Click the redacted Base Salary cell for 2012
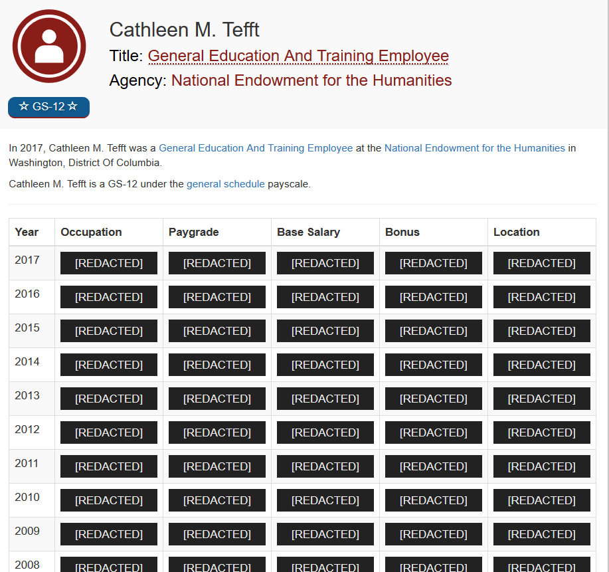 coord(325,432)
